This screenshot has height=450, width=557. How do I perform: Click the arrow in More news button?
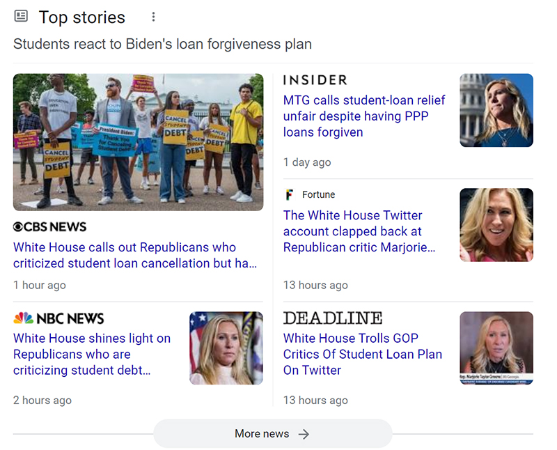tap(304, 434)
